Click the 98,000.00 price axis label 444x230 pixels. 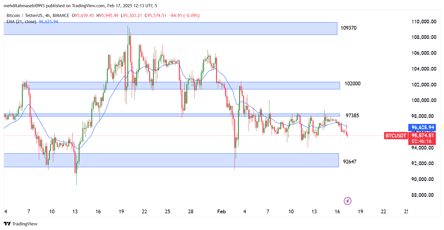(422, 116)
